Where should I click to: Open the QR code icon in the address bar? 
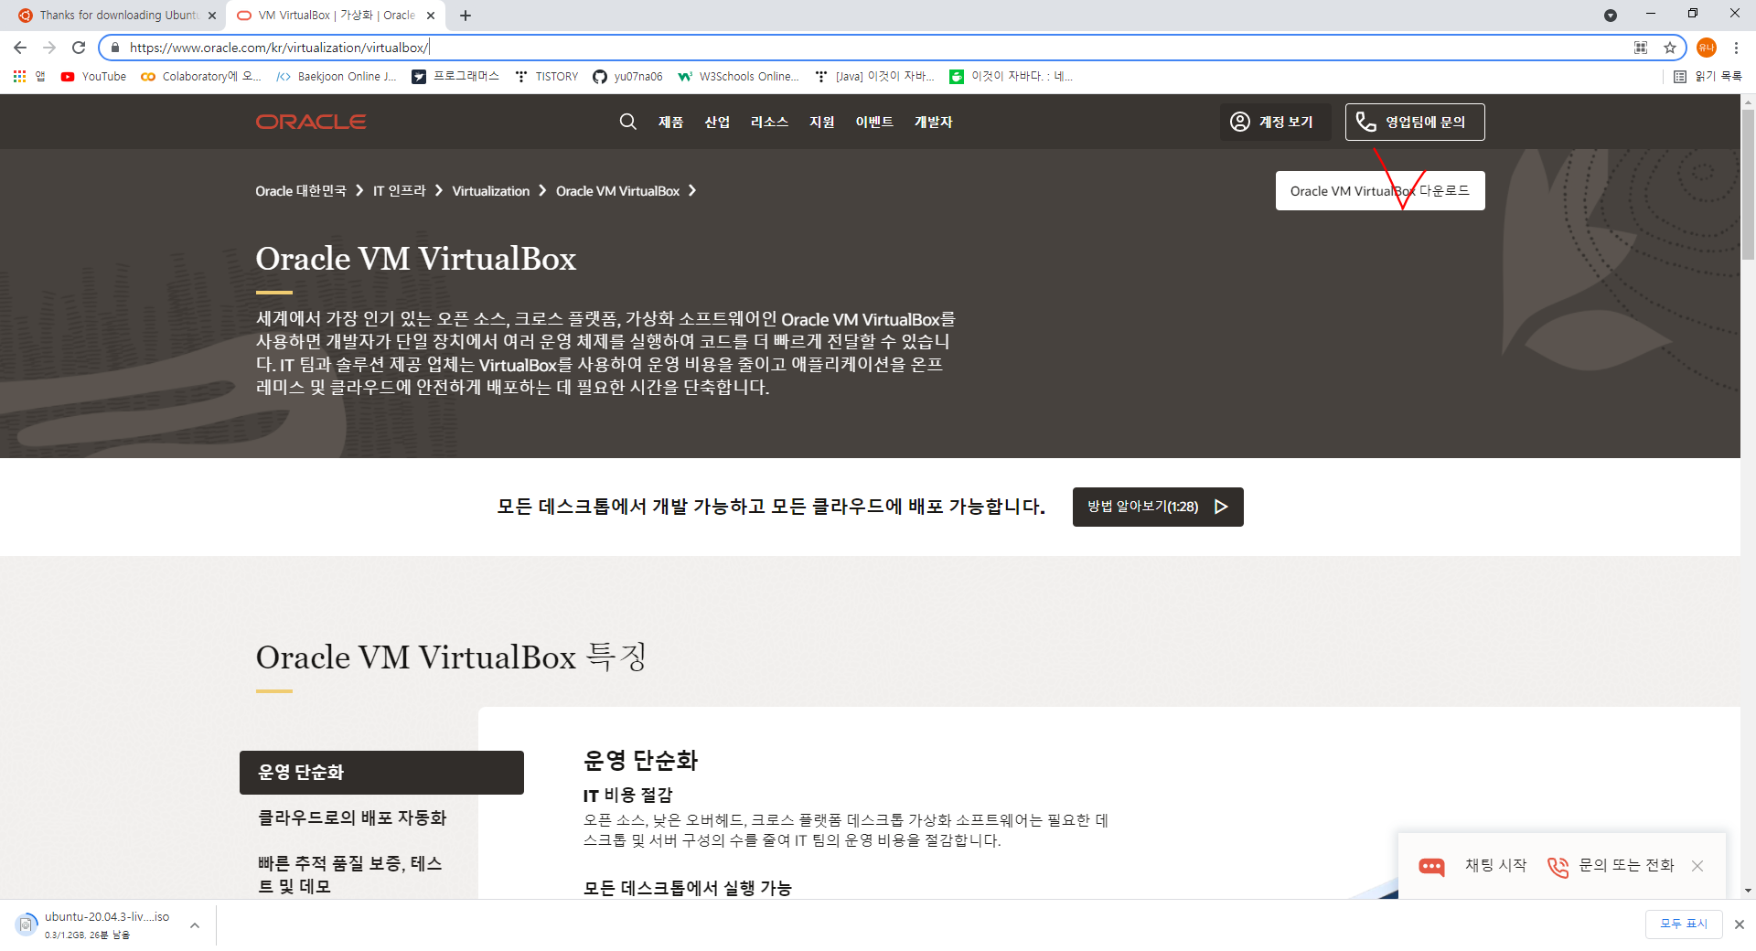(x=1641, y=48)
